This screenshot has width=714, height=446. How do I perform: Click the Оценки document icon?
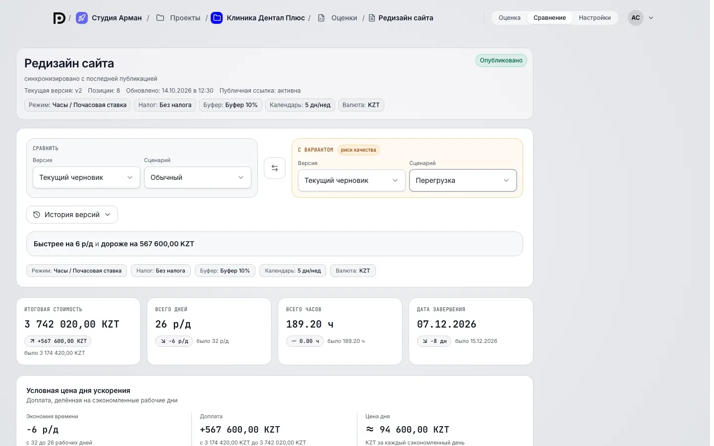point(321,18)
